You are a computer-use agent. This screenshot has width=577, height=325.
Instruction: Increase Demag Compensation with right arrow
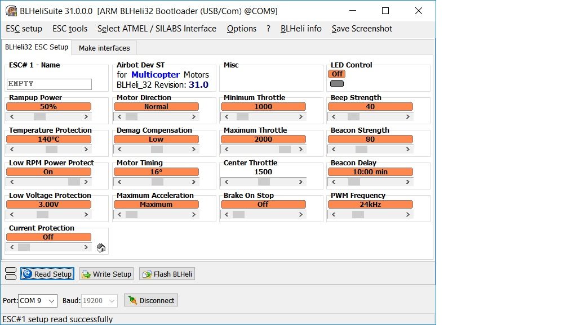[x=194, y=150]
